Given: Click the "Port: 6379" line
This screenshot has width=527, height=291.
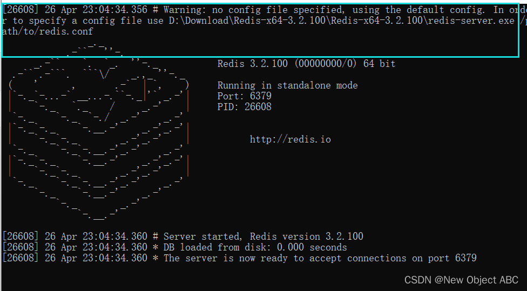Looking at the screenshot, I should (245, 96).
